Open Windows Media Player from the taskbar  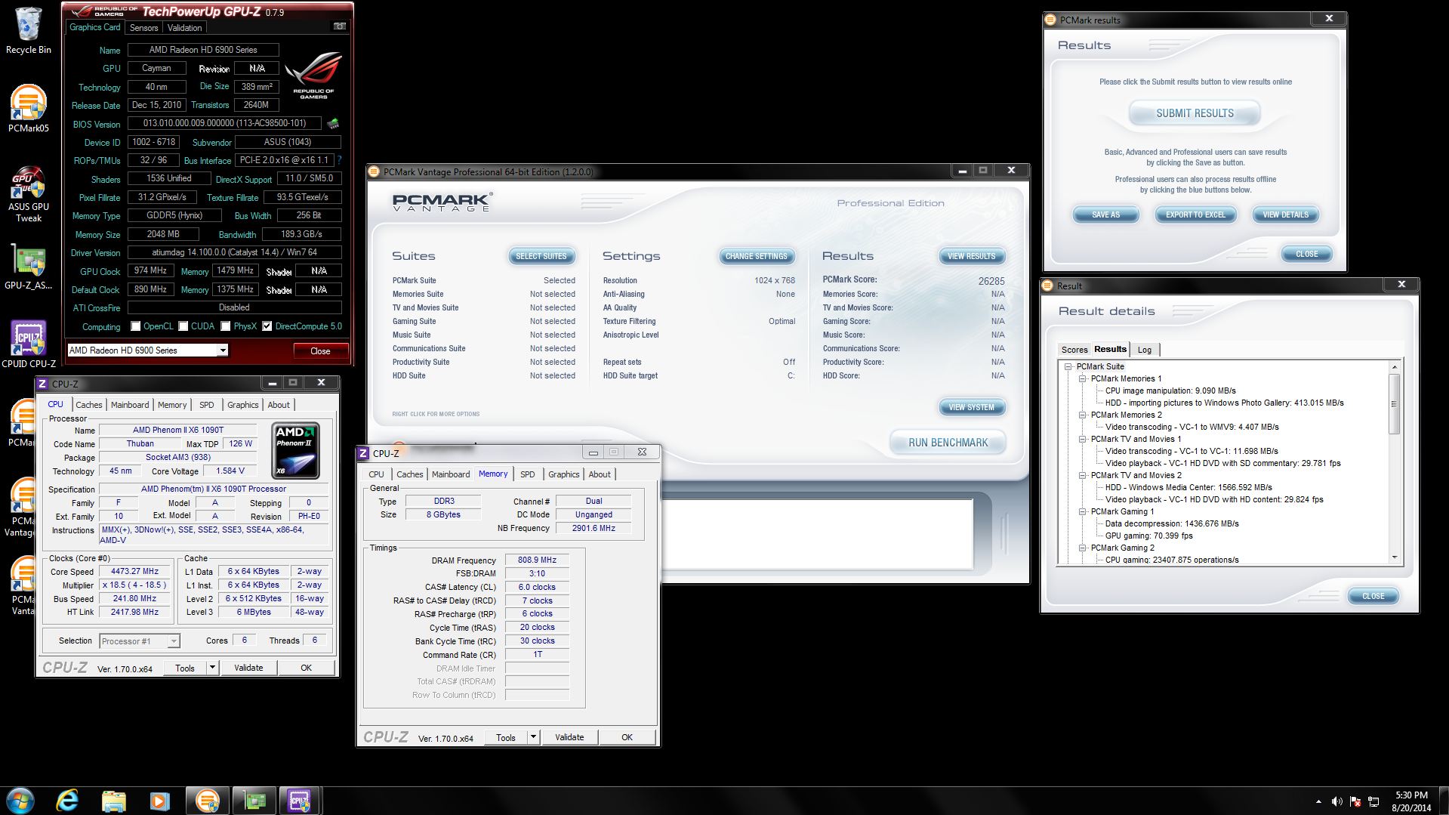click(159, 800)
